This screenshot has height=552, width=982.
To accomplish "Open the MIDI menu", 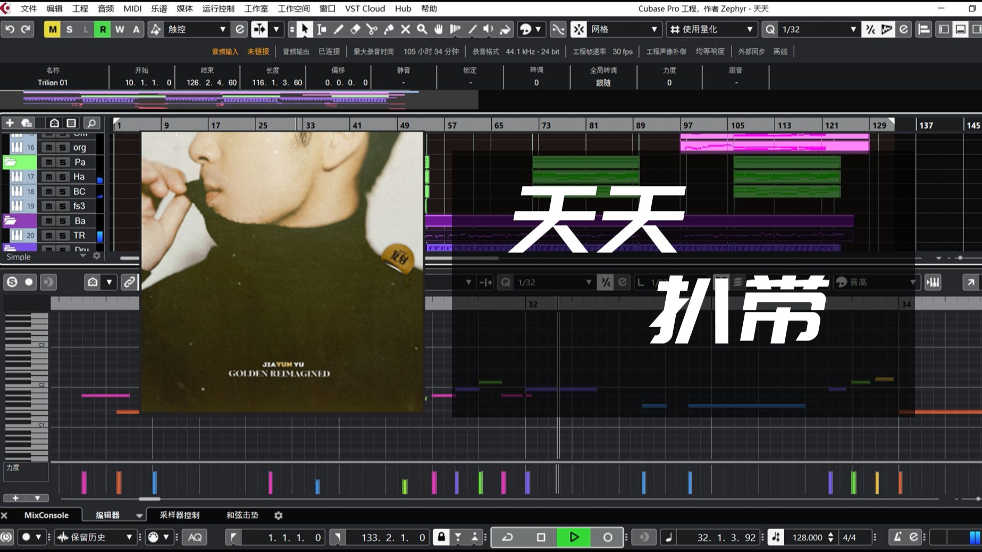I will [x=132, y=9].
